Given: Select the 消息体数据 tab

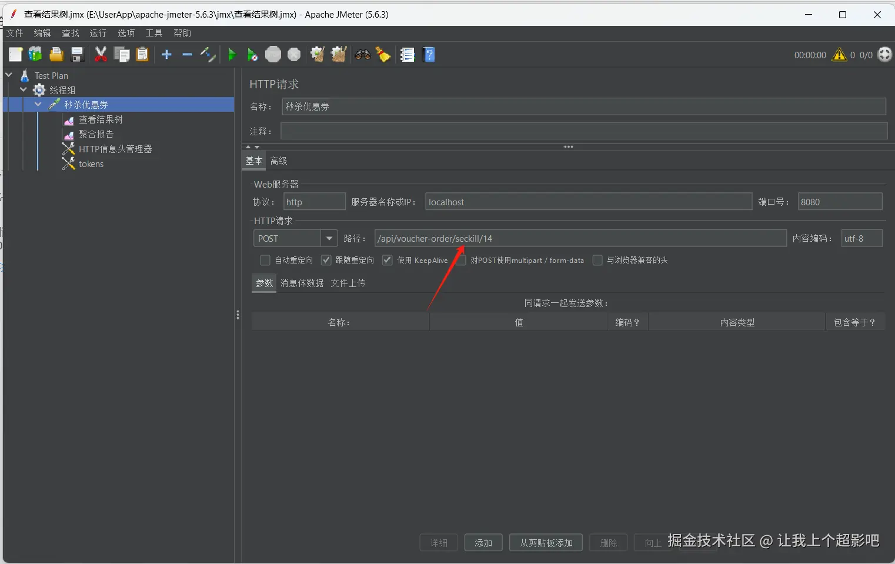Looking at the screenshot, I should tap(302, 283).
